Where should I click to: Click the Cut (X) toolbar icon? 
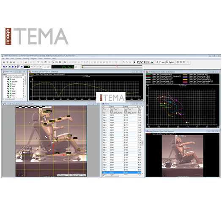tap(38, 62)
